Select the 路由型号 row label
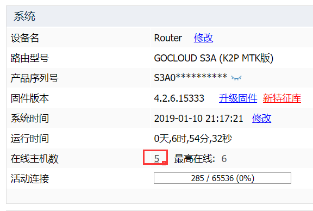The image size is (313, 211). pyautogui.click(x=30, y=58)
